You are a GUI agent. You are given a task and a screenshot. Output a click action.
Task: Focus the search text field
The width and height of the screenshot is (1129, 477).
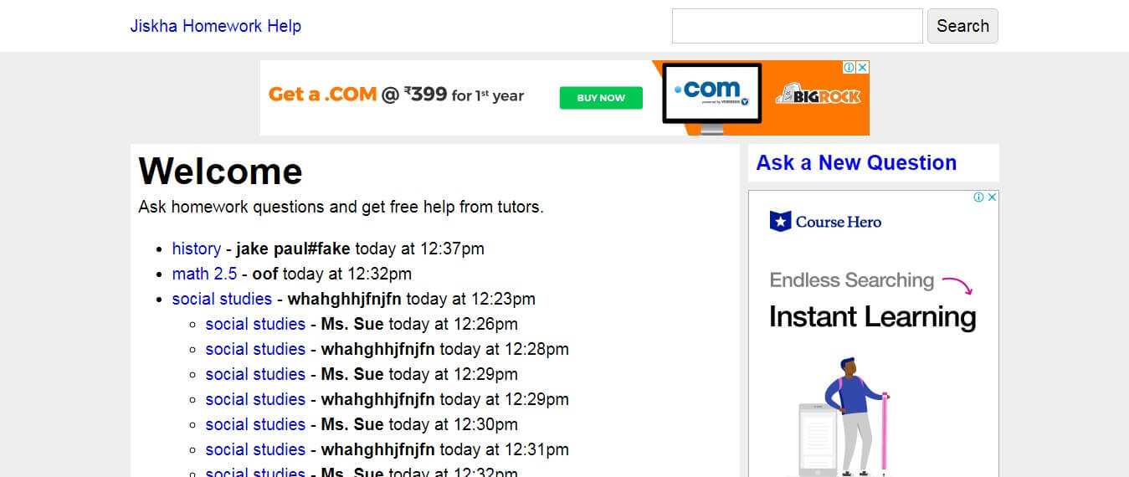797,26
